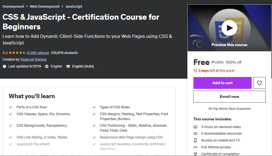Click the trophy certificate icon
272x156 pixels.
(195, 154)
